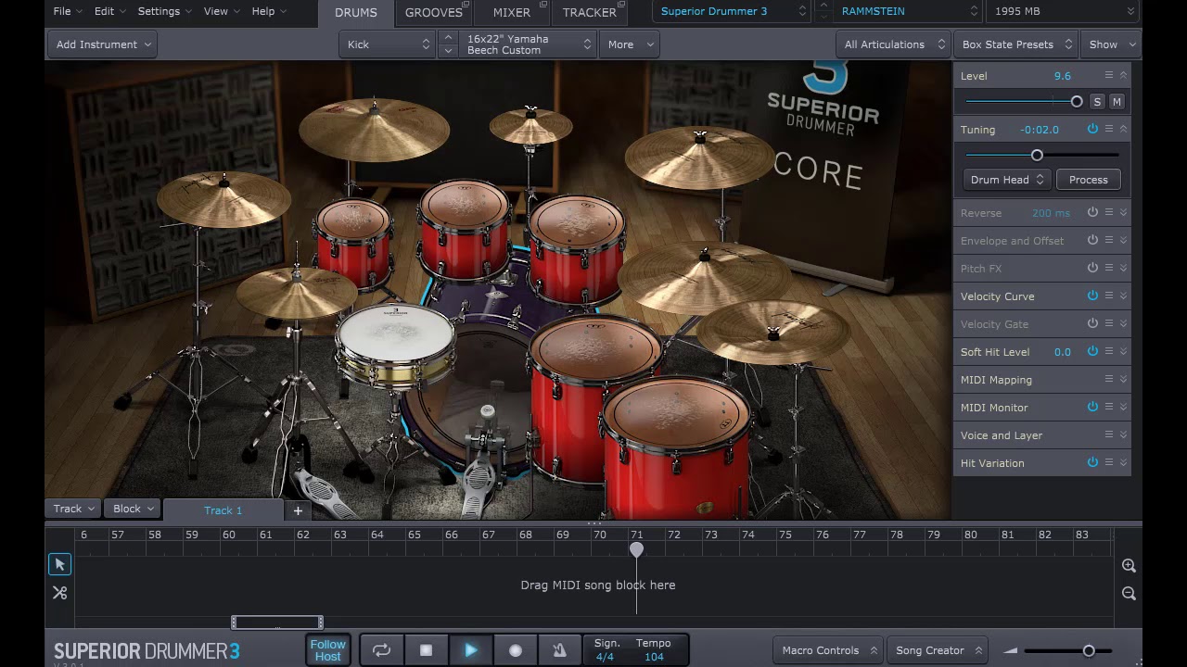Open Soft Hit Level options menu icon
Image resolution: width=1187 pixels, height=667 pixels.
click(x=1108, y=351)
